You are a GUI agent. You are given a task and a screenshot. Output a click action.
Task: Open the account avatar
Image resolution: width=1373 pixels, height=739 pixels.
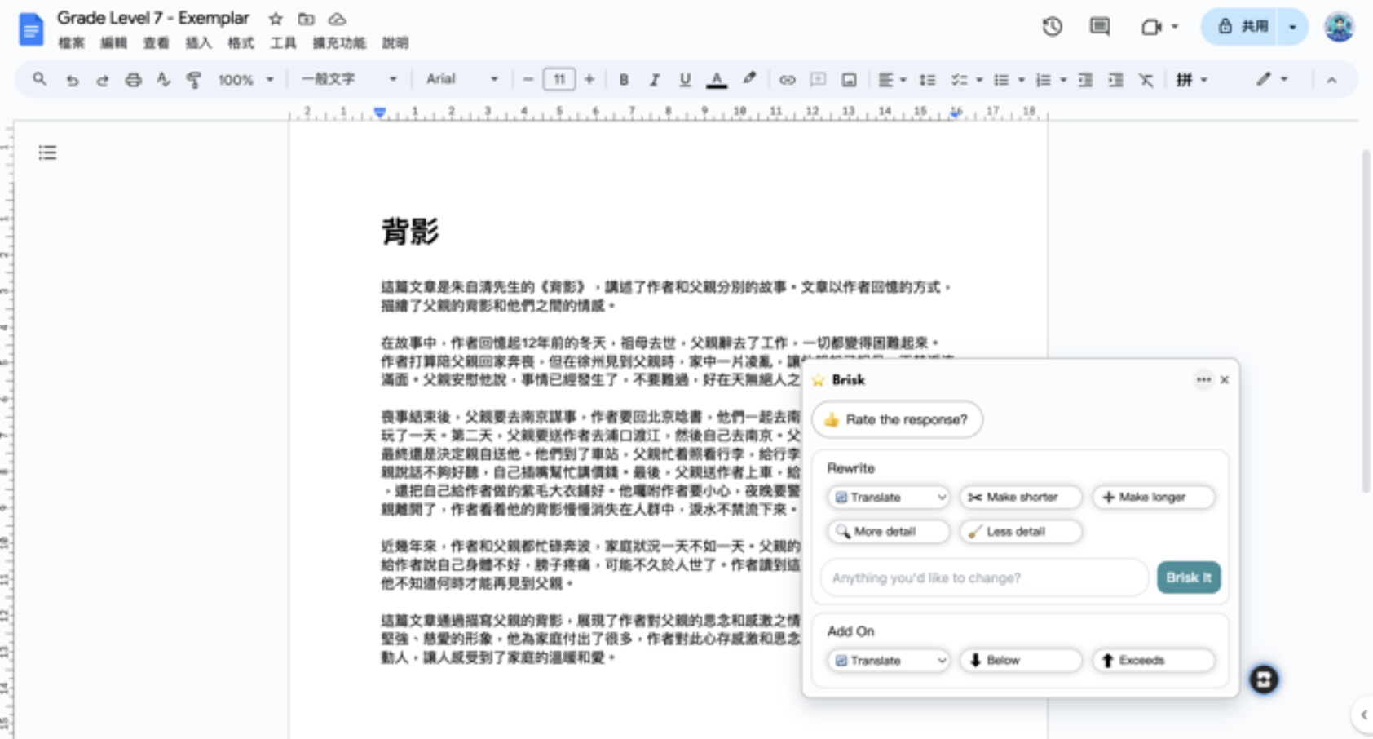click(1339, 27)
